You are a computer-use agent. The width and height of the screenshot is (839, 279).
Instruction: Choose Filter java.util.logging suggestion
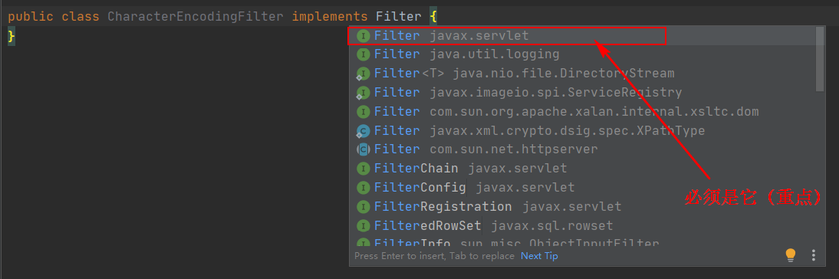[x=583, y=54]
